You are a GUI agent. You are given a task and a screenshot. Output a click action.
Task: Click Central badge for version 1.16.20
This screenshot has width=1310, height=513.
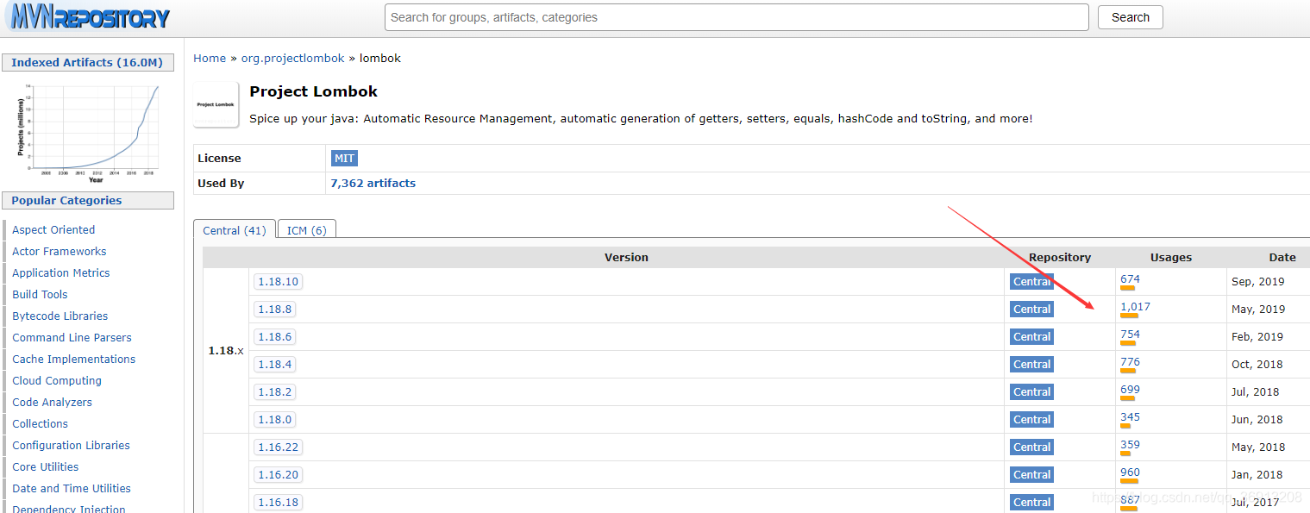(x=1031, y=474)
